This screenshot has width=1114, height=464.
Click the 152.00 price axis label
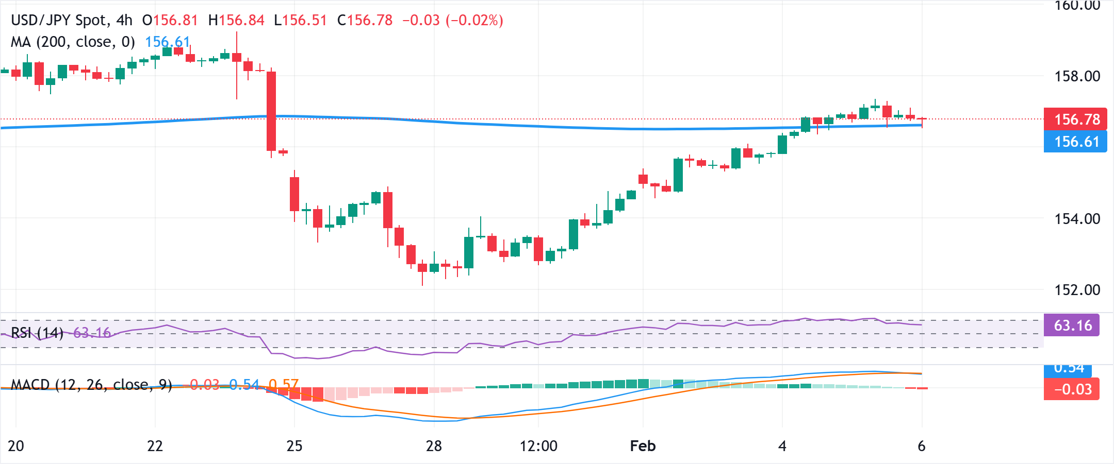pos(1077,290)
